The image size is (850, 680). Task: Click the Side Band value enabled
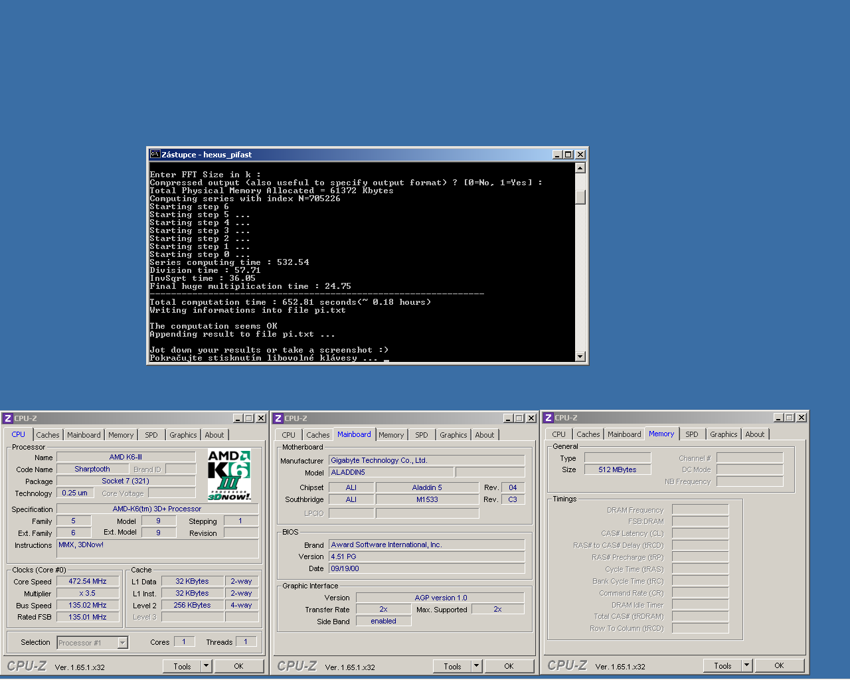coord(383,621)
